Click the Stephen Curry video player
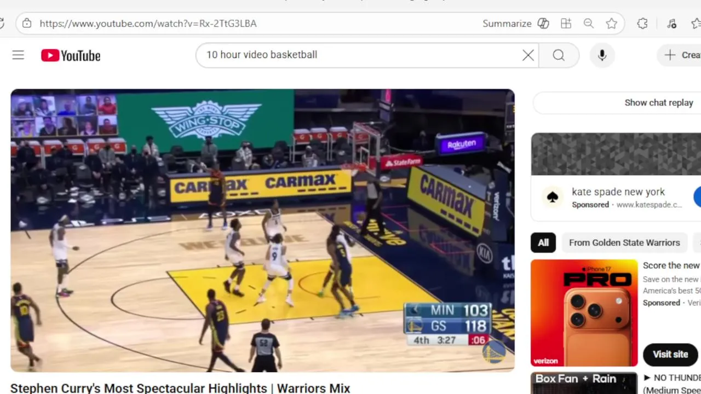This screenshot has width=701, height=394. [x=262, y=230]
